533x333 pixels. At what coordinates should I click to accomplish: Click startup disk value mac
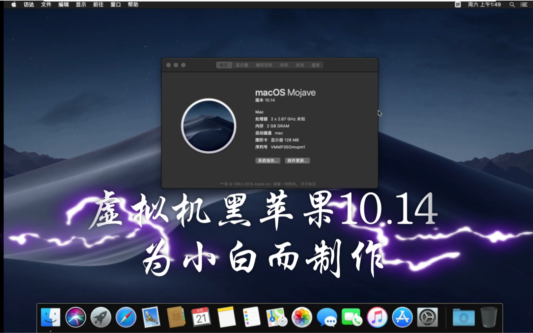tap(279, 133)
